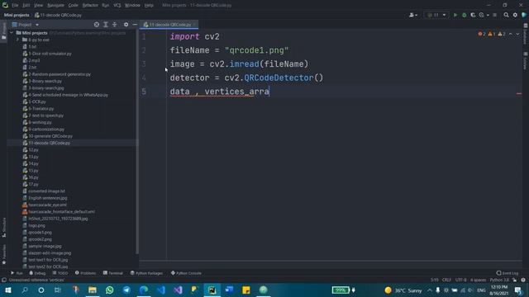The image size is (529, 297).
Task: Open the Terminal tool window button
Action: click(113, 273)
